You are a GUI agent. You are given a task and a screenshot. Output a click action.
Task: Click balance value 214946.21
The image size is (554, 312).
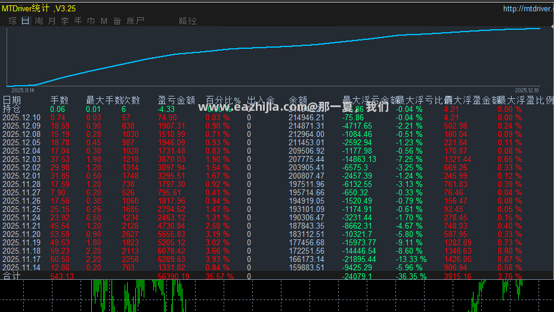(x=307, y=117)
